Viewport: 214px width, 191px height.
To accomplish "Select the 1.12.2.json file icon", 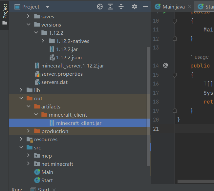I will point(52,57).
